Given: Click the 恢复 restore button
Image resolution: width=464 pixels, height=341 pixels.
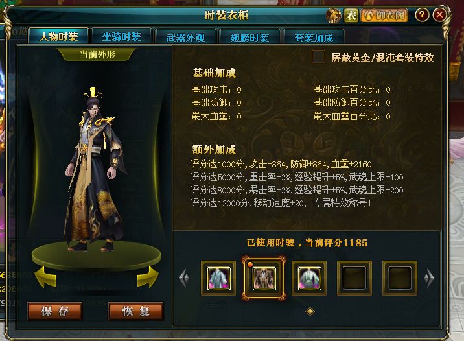Looking at the screenshot, I should [x=136, y=311].
